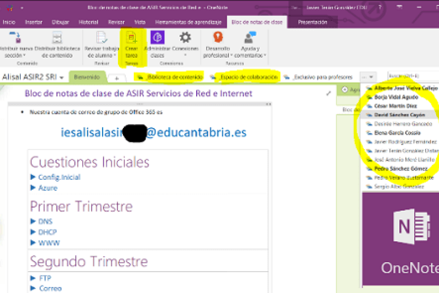Toggle the more sections overflow dropdown
Screen dimensions: 439x293
368,77
